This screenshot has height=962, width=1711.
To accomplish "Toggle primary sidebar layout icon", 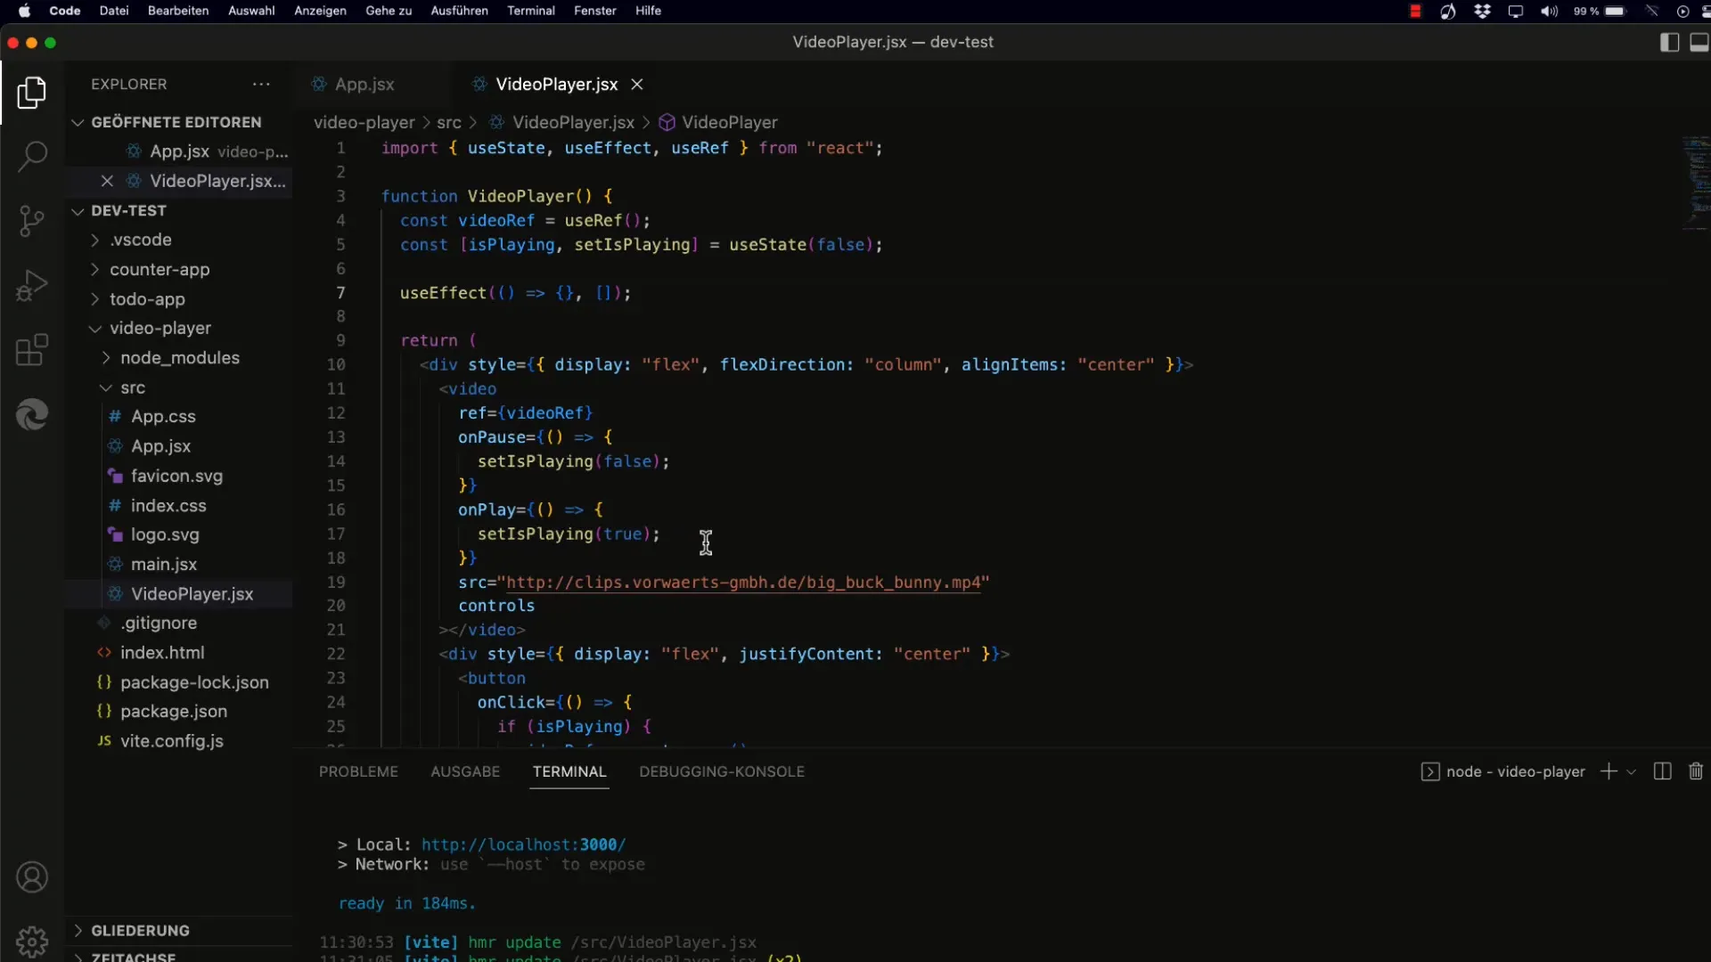I will tap(1670, 42).
